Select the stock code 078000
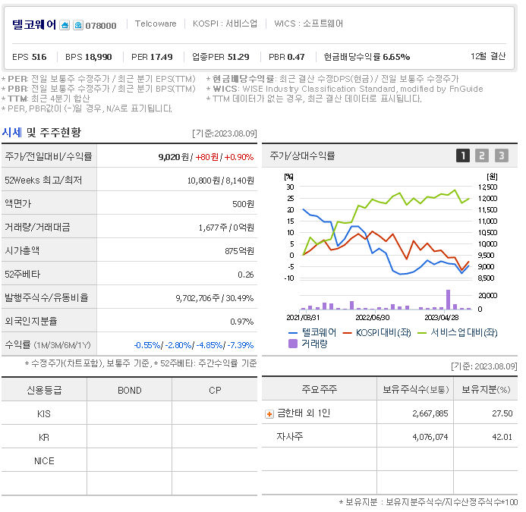The height and width of the screenshot is (512, 526). (101, 26)
